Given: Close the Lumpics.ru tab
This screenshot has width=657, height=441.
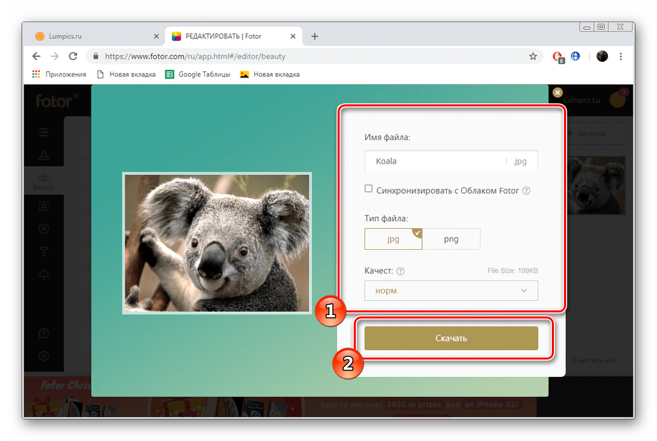Looking at the screenshot, I should (x=156, y=36).
